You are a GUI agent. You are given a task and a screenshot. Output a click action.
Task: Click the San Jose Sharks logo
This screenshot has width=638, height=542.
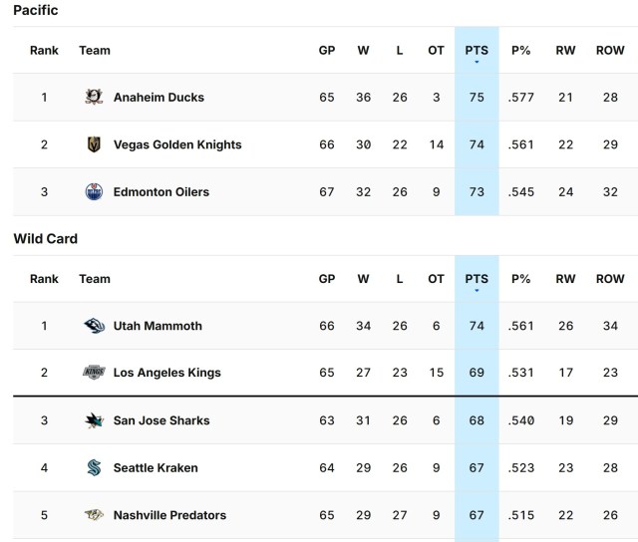click(94, 420)
